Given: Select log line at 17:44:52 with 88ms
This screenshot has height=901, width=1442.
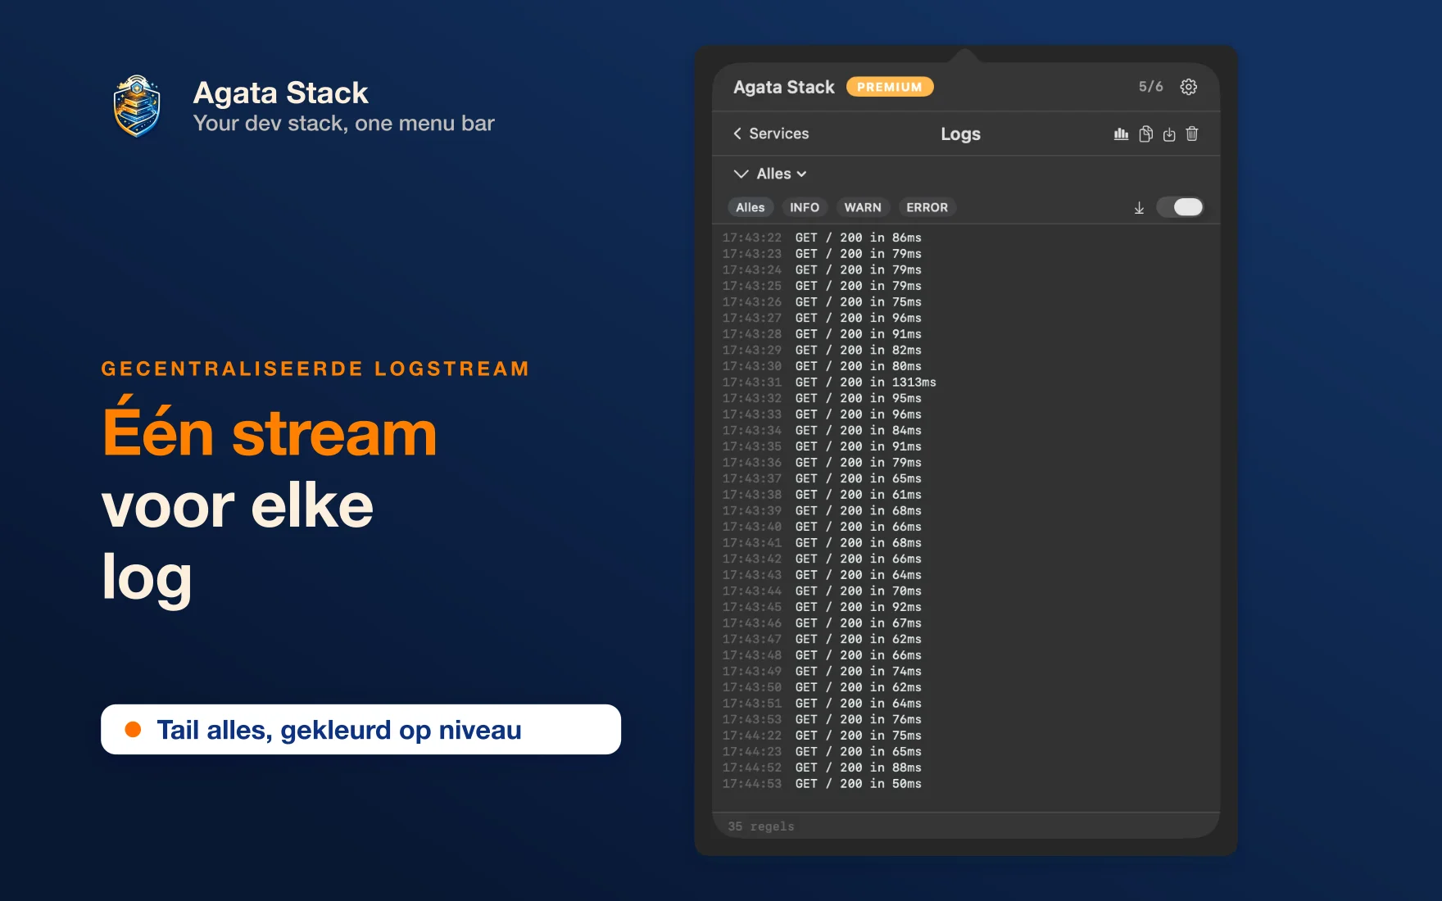Looking at the screenshot, I should coord(822,767).
